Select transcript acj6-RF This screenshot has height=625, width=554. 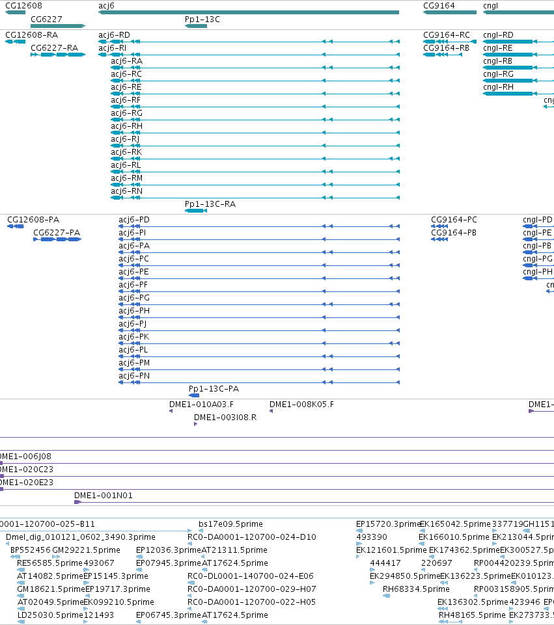point(255,107)
